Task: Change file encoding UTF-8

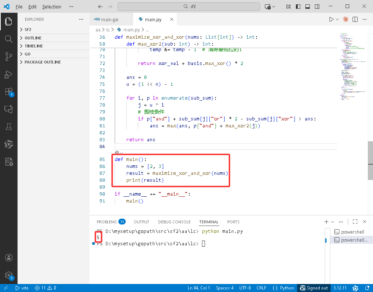Action: coord(245,288)
